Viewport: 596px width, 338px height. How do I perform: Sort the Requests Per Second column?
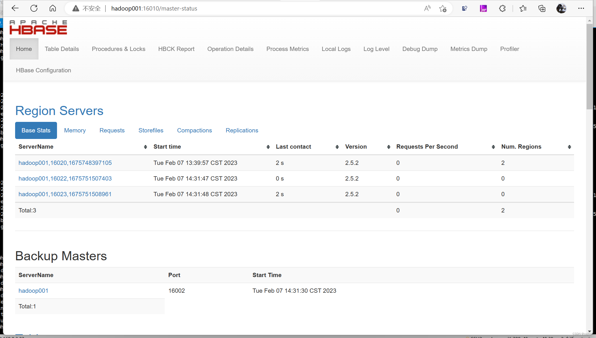click(493, 147)
